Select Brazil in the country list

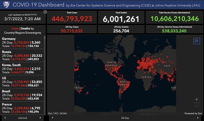22,95
